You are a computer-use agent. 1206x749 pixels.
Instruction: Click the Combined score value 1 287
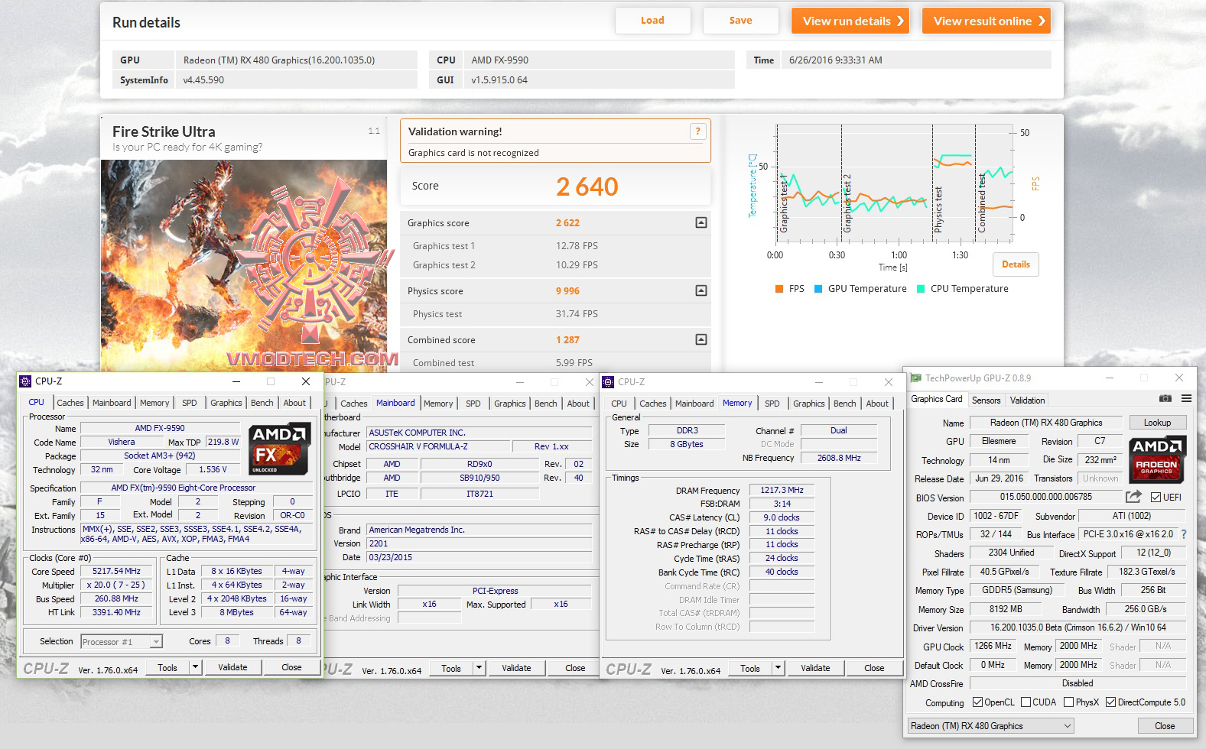click(567, 340)
